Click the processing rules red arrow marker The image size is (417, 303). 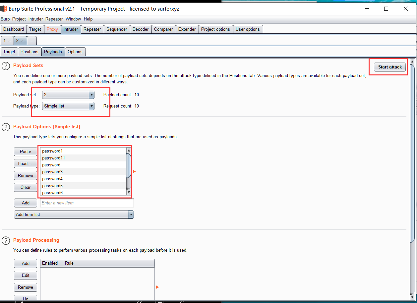pos(157,287)
